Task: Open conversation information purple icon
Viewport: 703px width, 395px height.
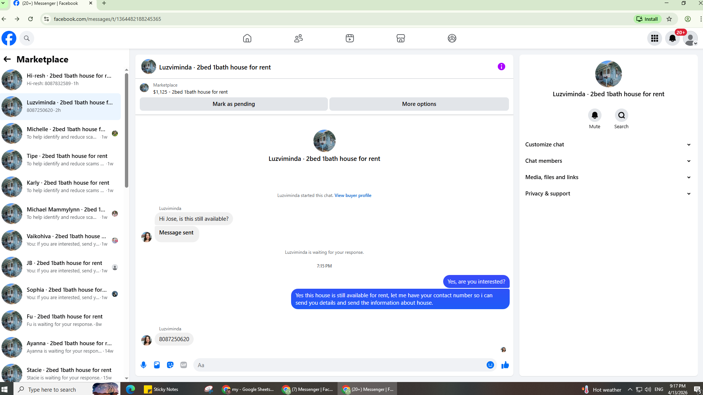Action: click(x=502, y=67)
